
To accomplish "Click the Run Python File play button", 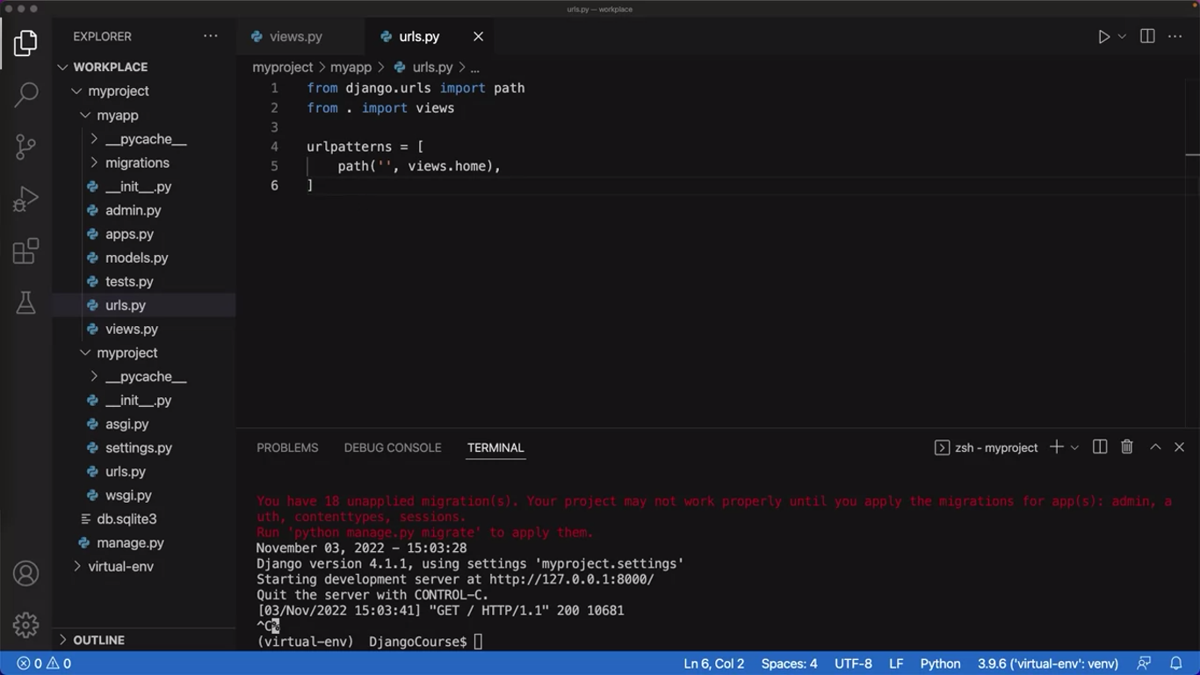I will (1103, 37).
